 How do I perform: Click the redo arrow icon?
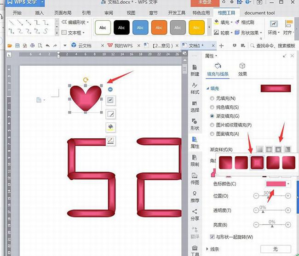(55, 46)
